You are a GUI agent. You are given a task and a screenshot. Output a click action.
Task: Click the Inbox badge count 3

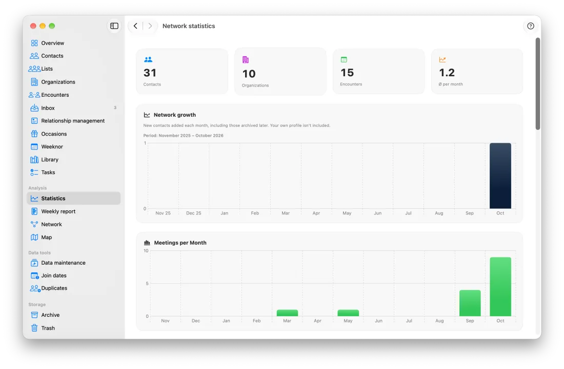tap(115, 107)
